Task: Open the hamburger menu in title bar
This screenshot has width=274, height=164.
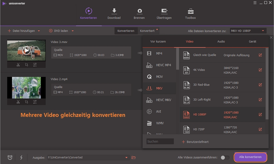Action: (x=255, y=3)
